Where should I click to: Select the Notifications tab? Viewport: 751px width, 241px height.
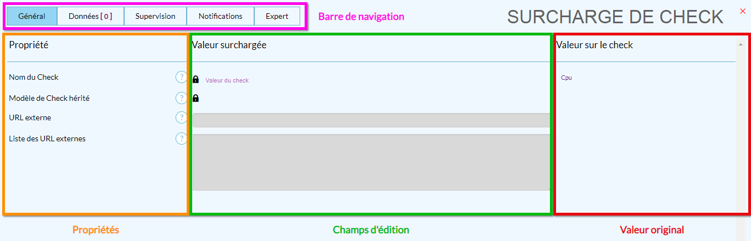[x=220, y=16]
